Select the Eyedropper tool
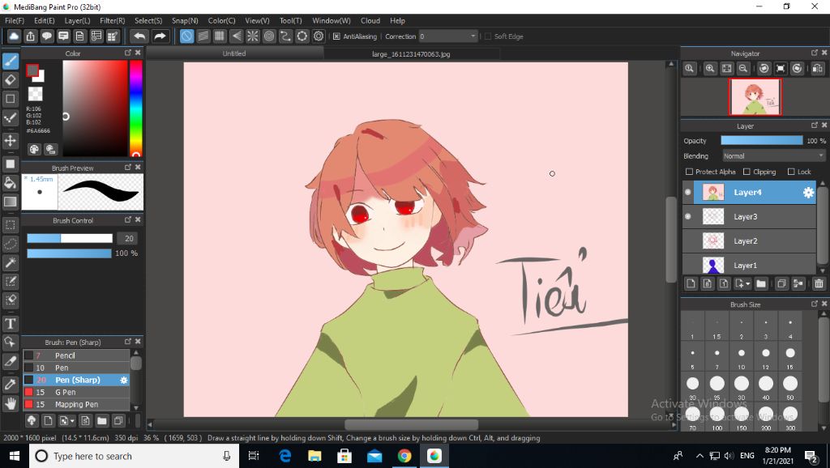This screenshot has width=830, height=468. click(x=10, y=385)
